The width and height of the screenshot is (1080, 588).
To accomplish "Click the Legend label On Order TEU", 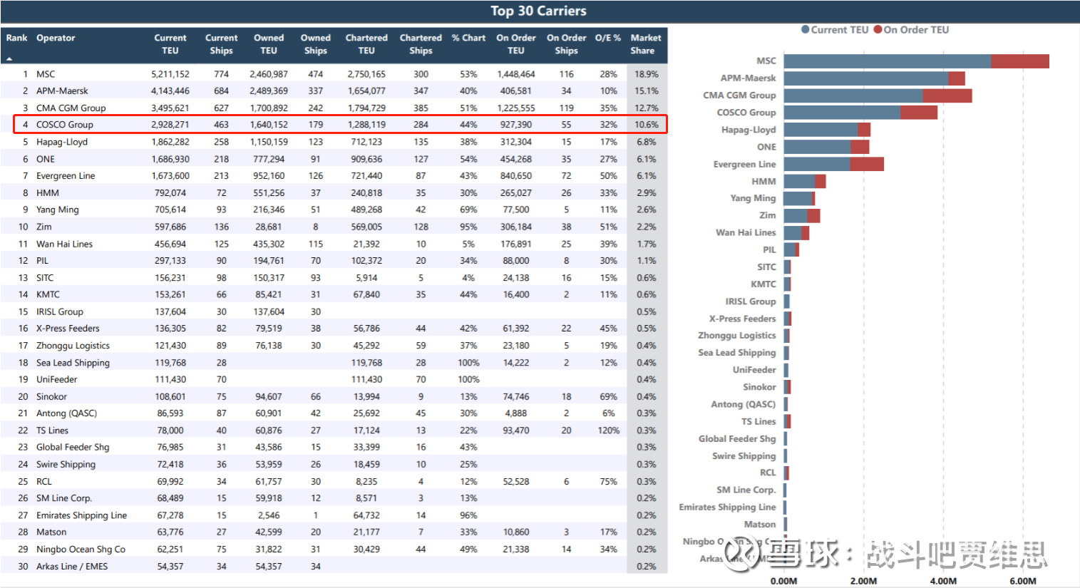I will coord(916,30).
